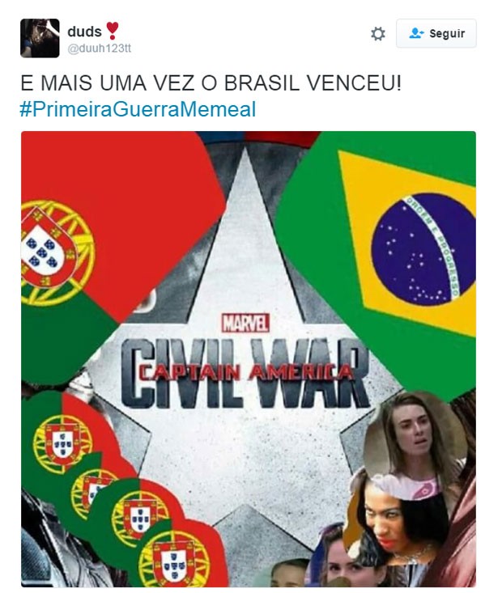Click the bottom small Portuguese flag

[x=178, y=554]
